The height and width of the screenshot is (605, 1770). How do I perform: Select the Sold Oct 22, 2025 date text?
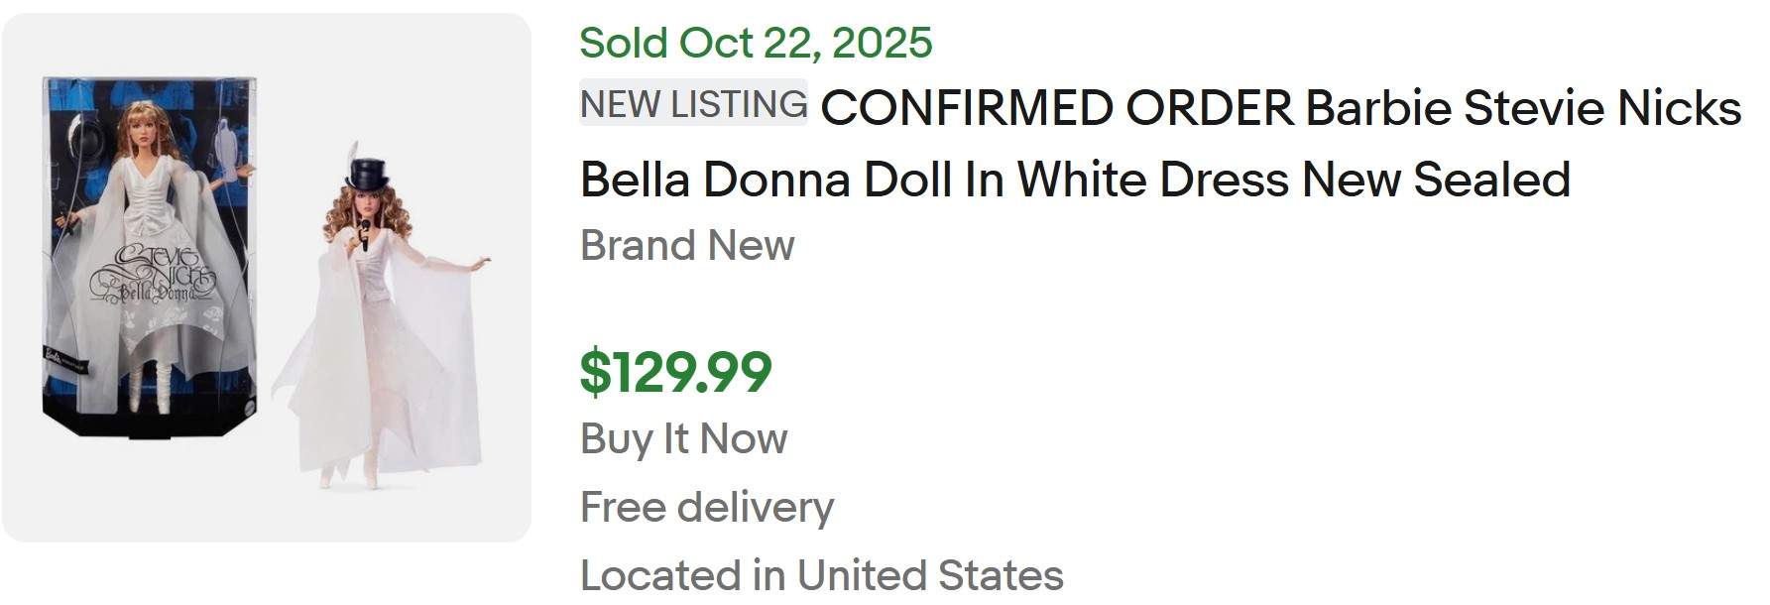tap(756, 43)
